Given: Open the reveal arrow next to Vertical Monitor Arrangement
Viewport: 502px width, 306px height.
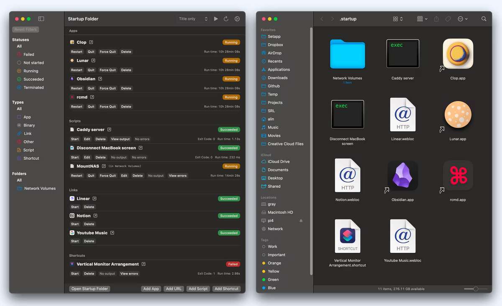Looking at the screenshot, I should coord(143,264).
